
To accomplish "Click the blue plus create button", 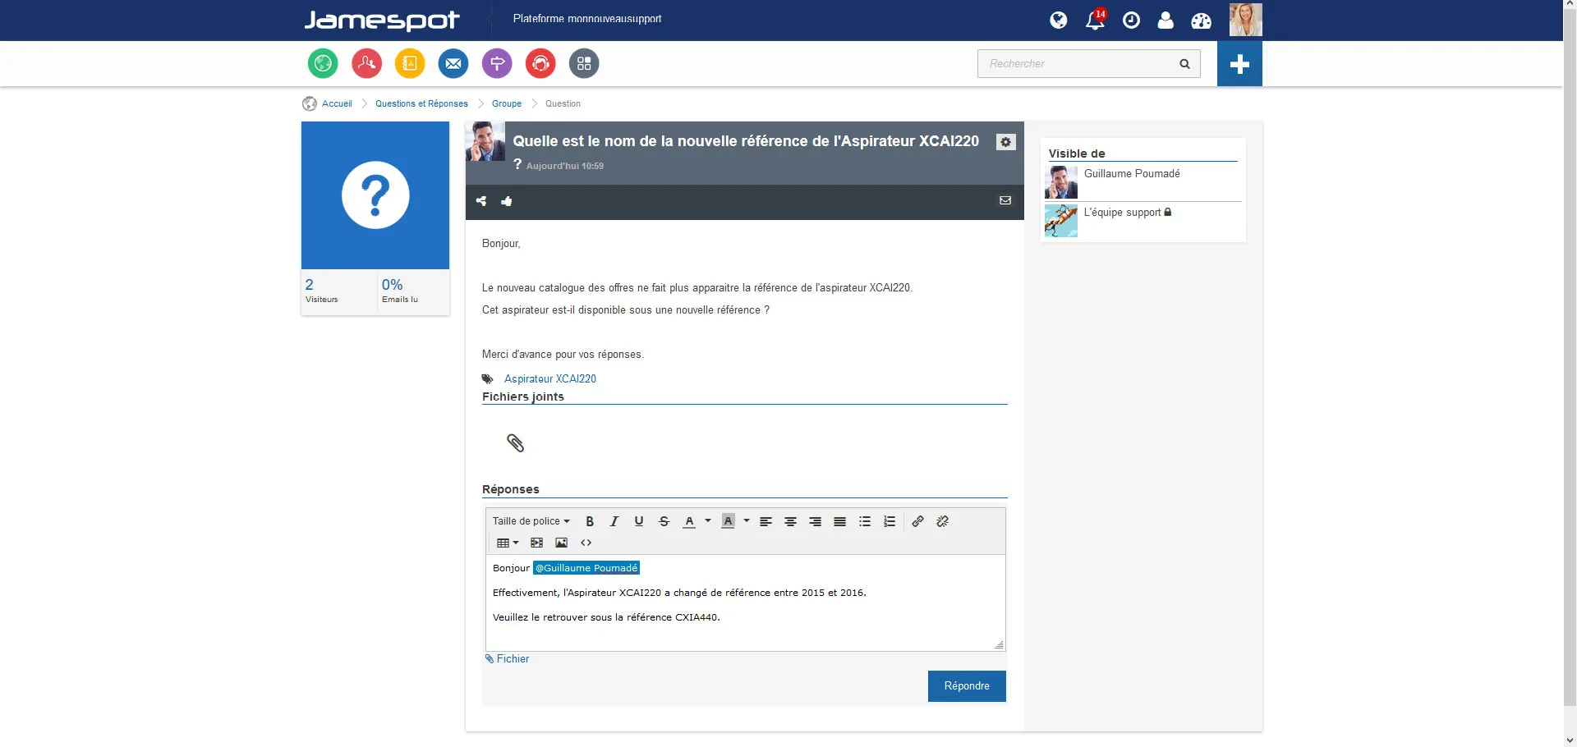I will pyautogui.click(x=1239, y=64).
